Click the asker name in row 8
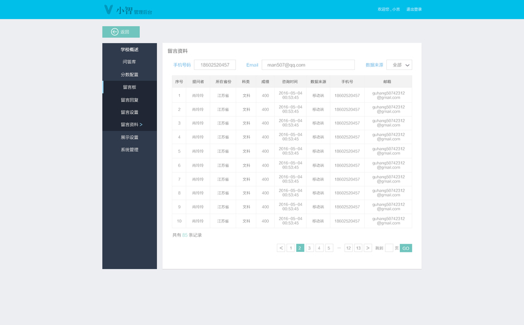The height and width of the screenshot is (325, 524). coord(198,193)
